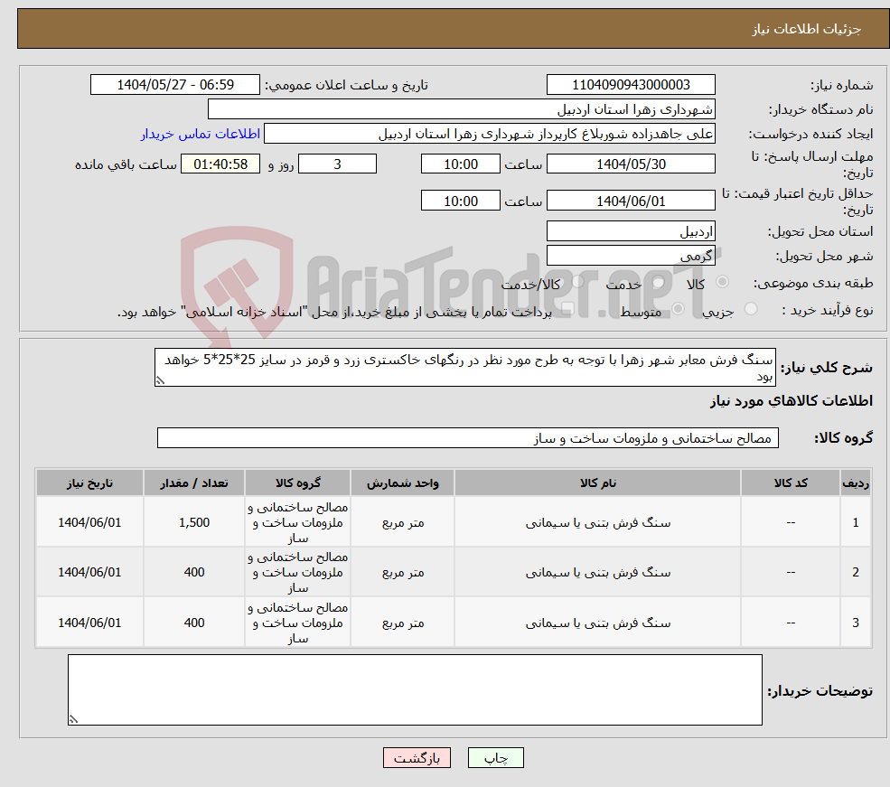This screenshot has width=890, height=787.
Task: Open the گرمی city delivery dropdown
Action: (631, 254)
